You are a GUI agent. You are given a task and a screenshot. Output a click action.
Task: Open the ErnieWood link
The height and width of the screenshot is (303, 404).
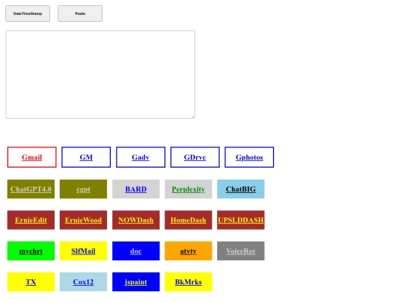pos(83,220)
